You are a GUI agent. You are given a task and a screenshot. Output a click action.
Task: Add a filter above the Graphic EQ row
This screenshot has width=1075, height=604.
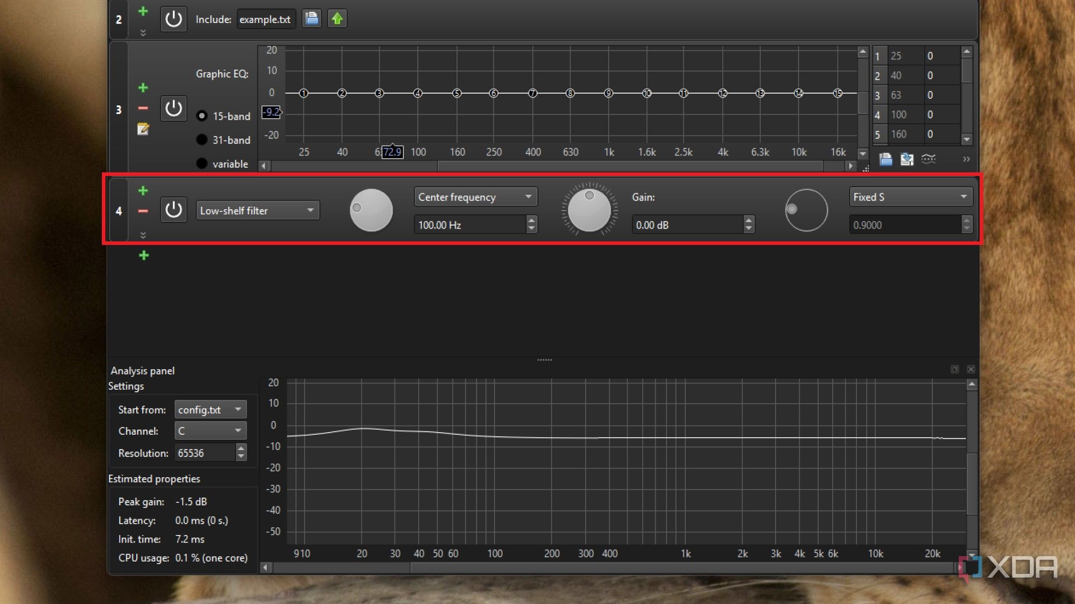click(143, 87)
